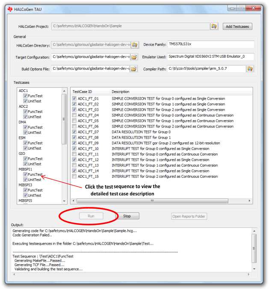Browse for the Compiler Path folder
The width and height of the screenshot is (269, 289).
tap(250, 69)
